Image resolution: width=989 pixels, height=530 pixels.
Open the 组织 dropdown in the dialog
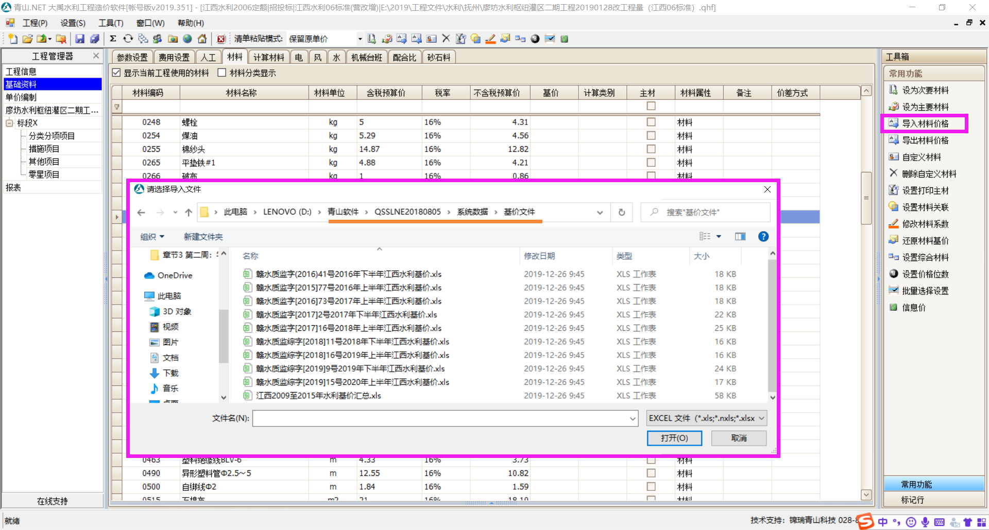tap(152, 237)
